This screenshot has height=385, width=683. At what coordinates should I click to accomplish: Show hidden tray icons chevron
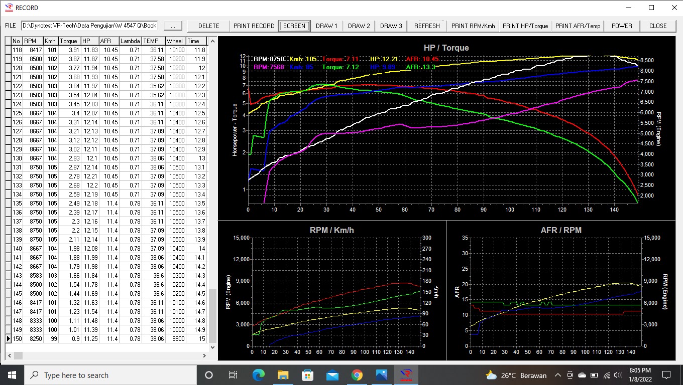click(557, 375)
